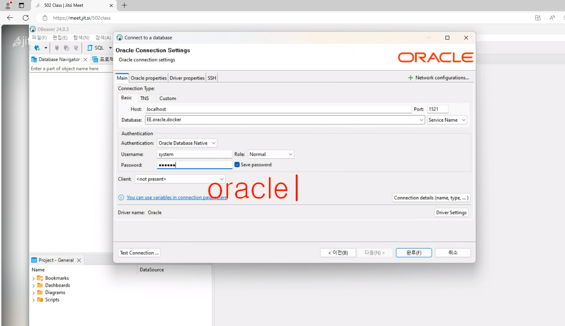Viewport: 565px width, 326px height.
Task: Select the Basic connection type tab
Action: coord(126,98)
